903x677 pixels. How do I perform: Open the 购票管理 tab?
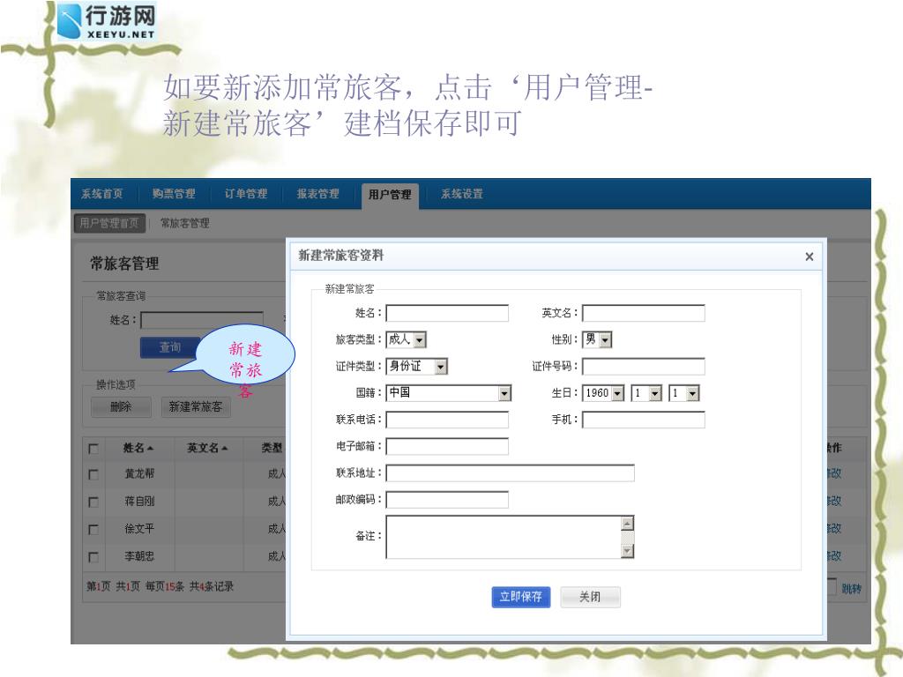click(174, 194)
